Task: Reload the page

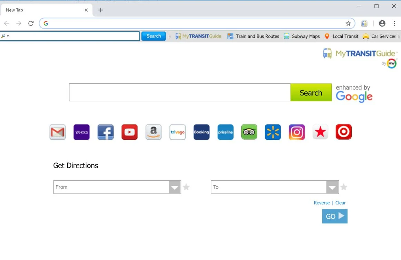Action: coord(31,23)
